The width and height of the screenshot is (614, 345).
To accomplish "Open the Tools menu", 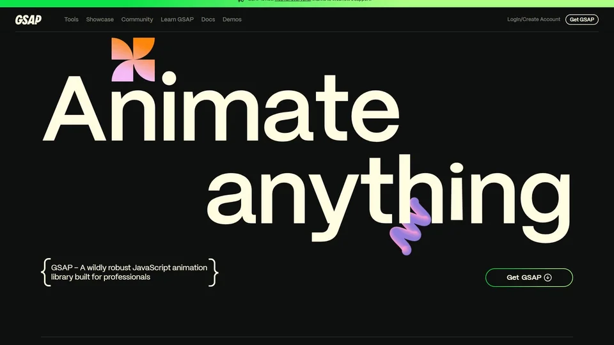I will tap(71, 19).
